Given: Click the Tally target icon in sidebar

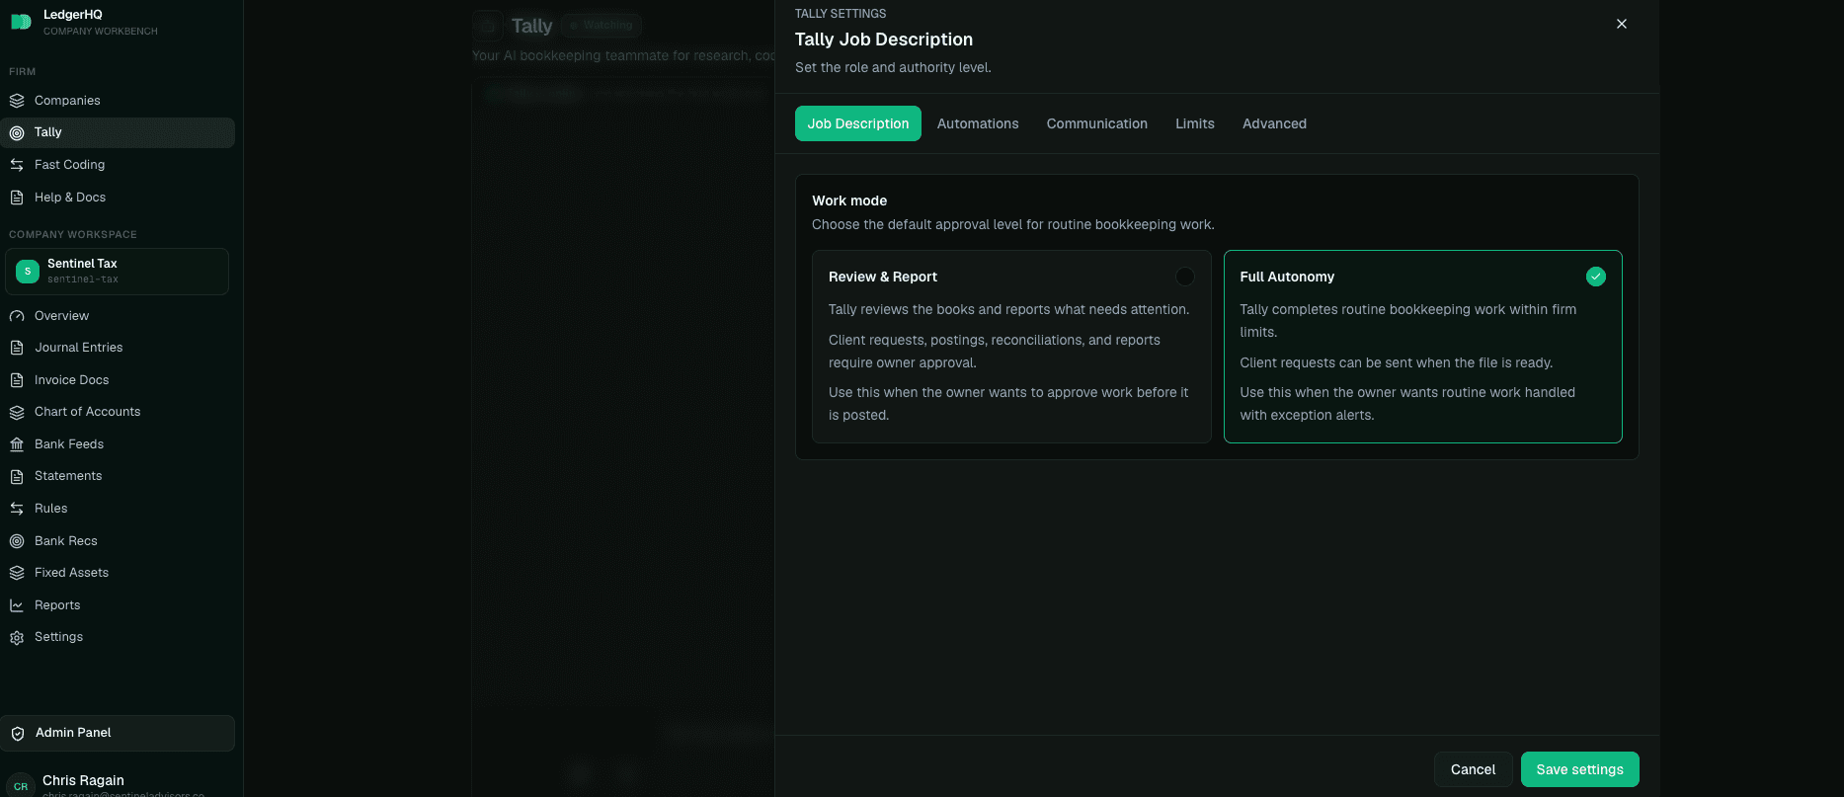Looking at the screenshot, I should [x=17, y=132].
